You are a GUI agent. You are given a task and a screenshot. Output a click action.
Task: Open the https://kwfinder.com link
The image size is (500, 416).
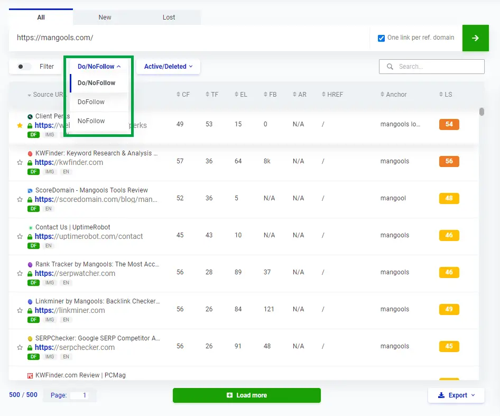69,162
